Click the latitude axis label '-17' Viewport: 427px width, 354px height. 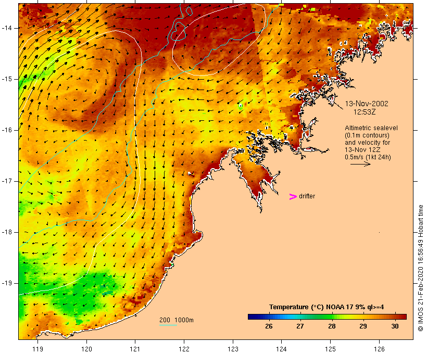point(7,181)
